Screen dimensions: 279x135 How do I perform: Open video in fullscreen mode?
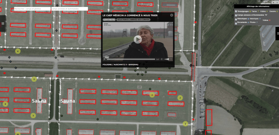pyautogui.click(x=171, y=59)
